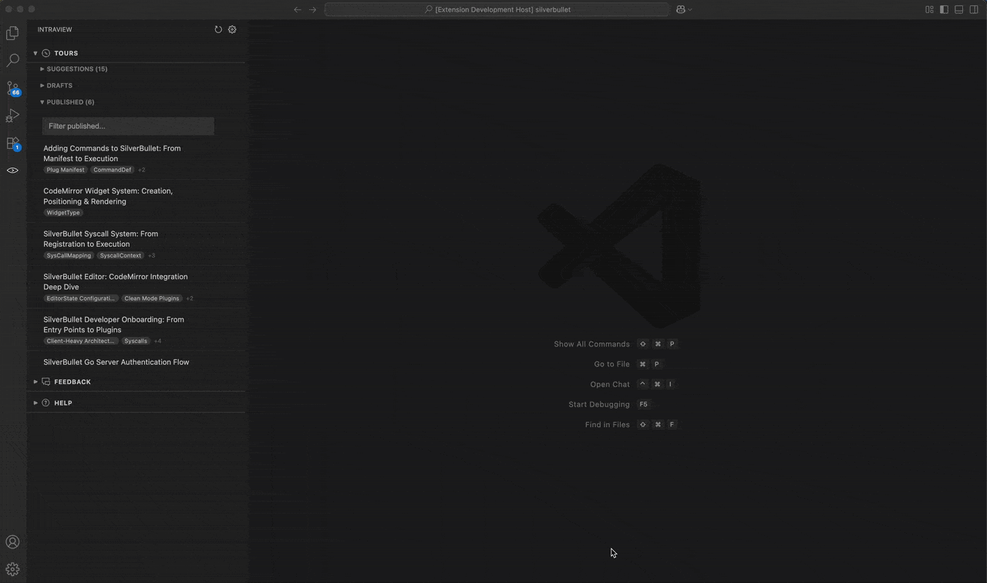Go back with the navigation arrow
Image resolution: width=987 pixels, height=583 pixels.
298,9
